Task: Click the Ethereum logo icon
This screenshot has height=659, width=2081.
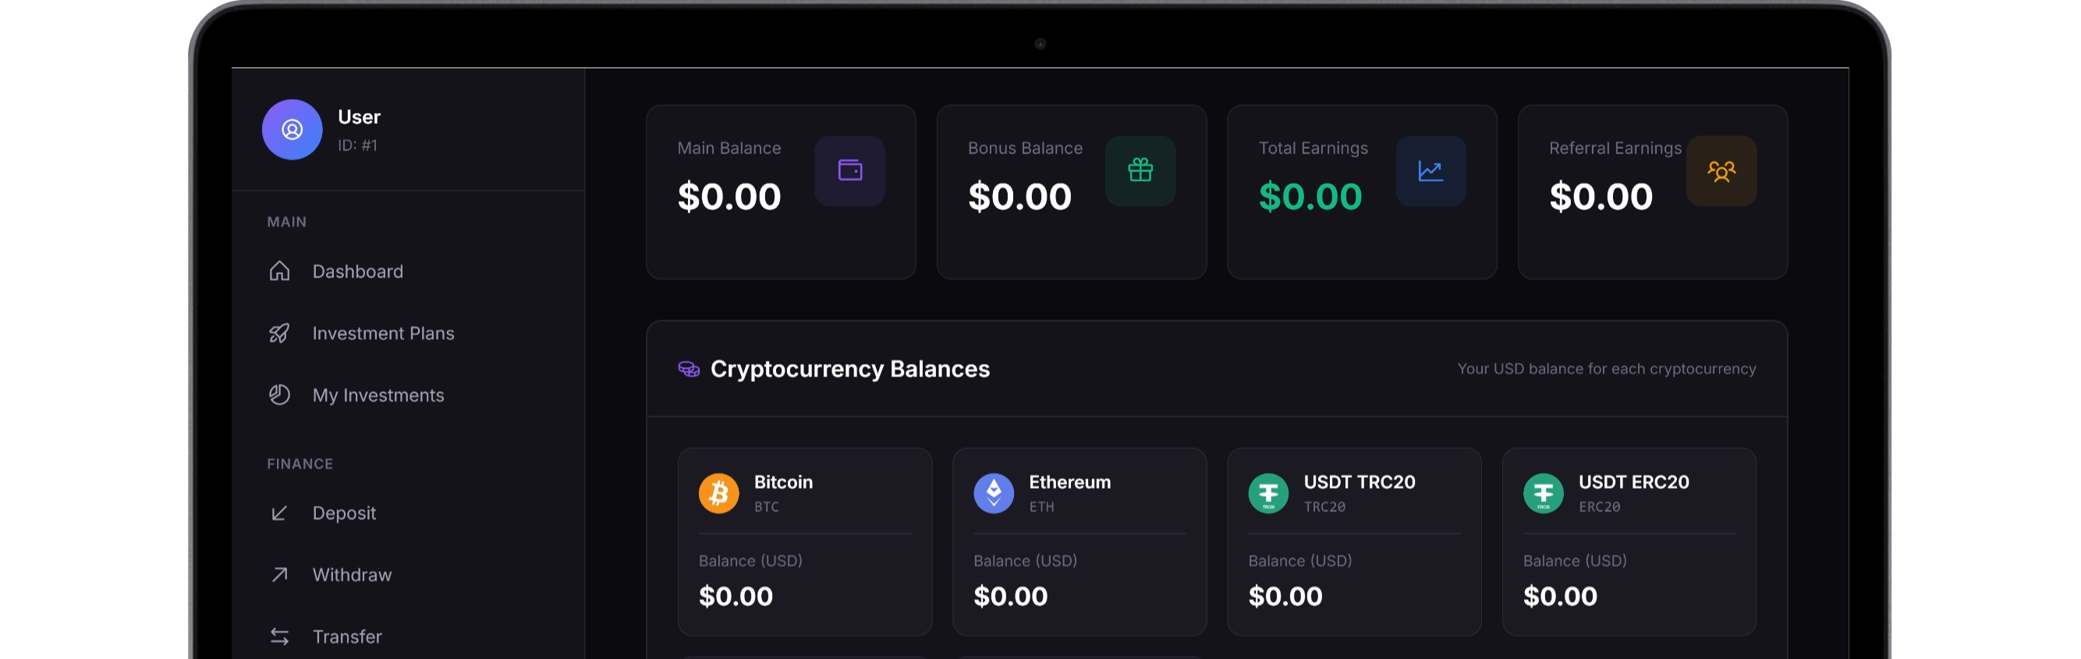Action: [993, 494]
